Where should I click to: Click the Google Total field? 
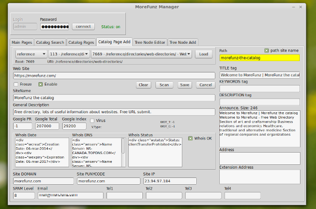coord(47,126)
